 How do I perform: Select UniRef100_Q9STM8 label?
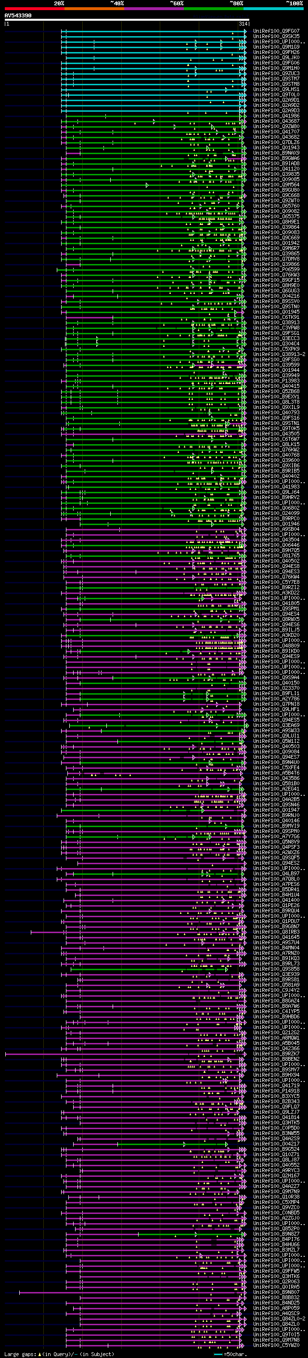(276, 84)
